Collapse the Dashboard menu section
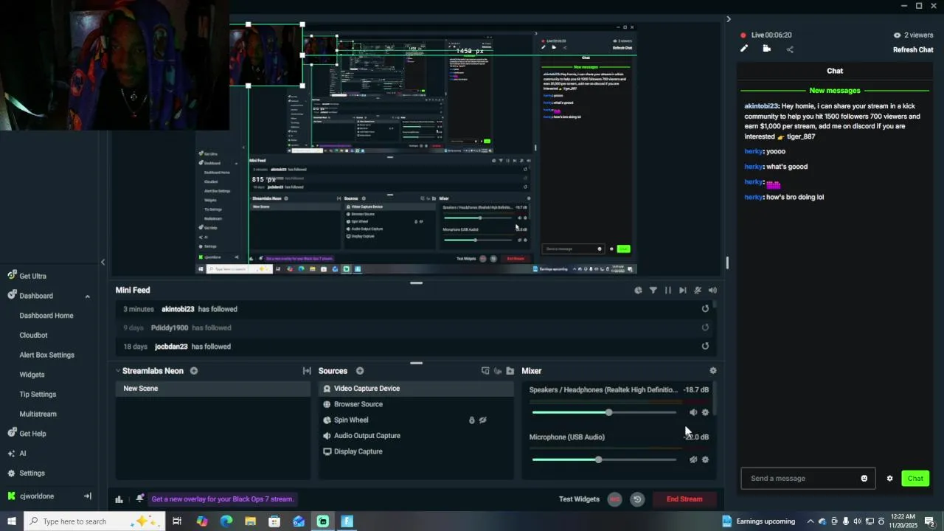Image resolution: width=944 pixels, height=531 pixels. pos(87,296)
